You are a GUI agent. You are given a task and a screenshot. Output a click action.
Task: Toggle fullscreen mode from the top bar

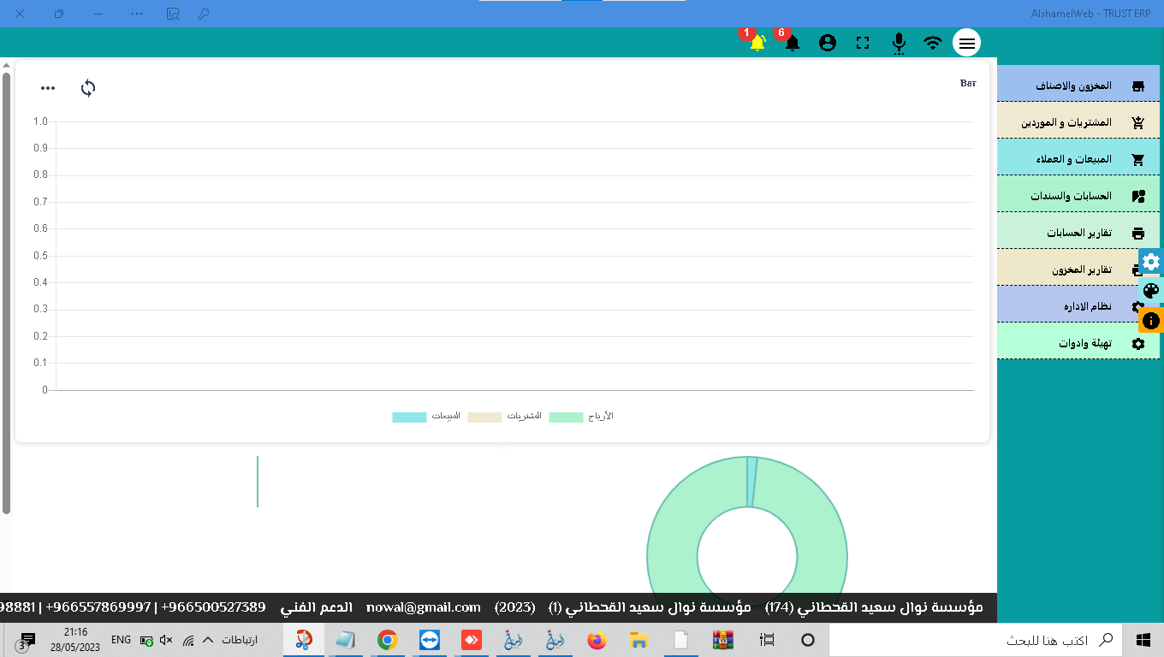(x=863, y=43)
